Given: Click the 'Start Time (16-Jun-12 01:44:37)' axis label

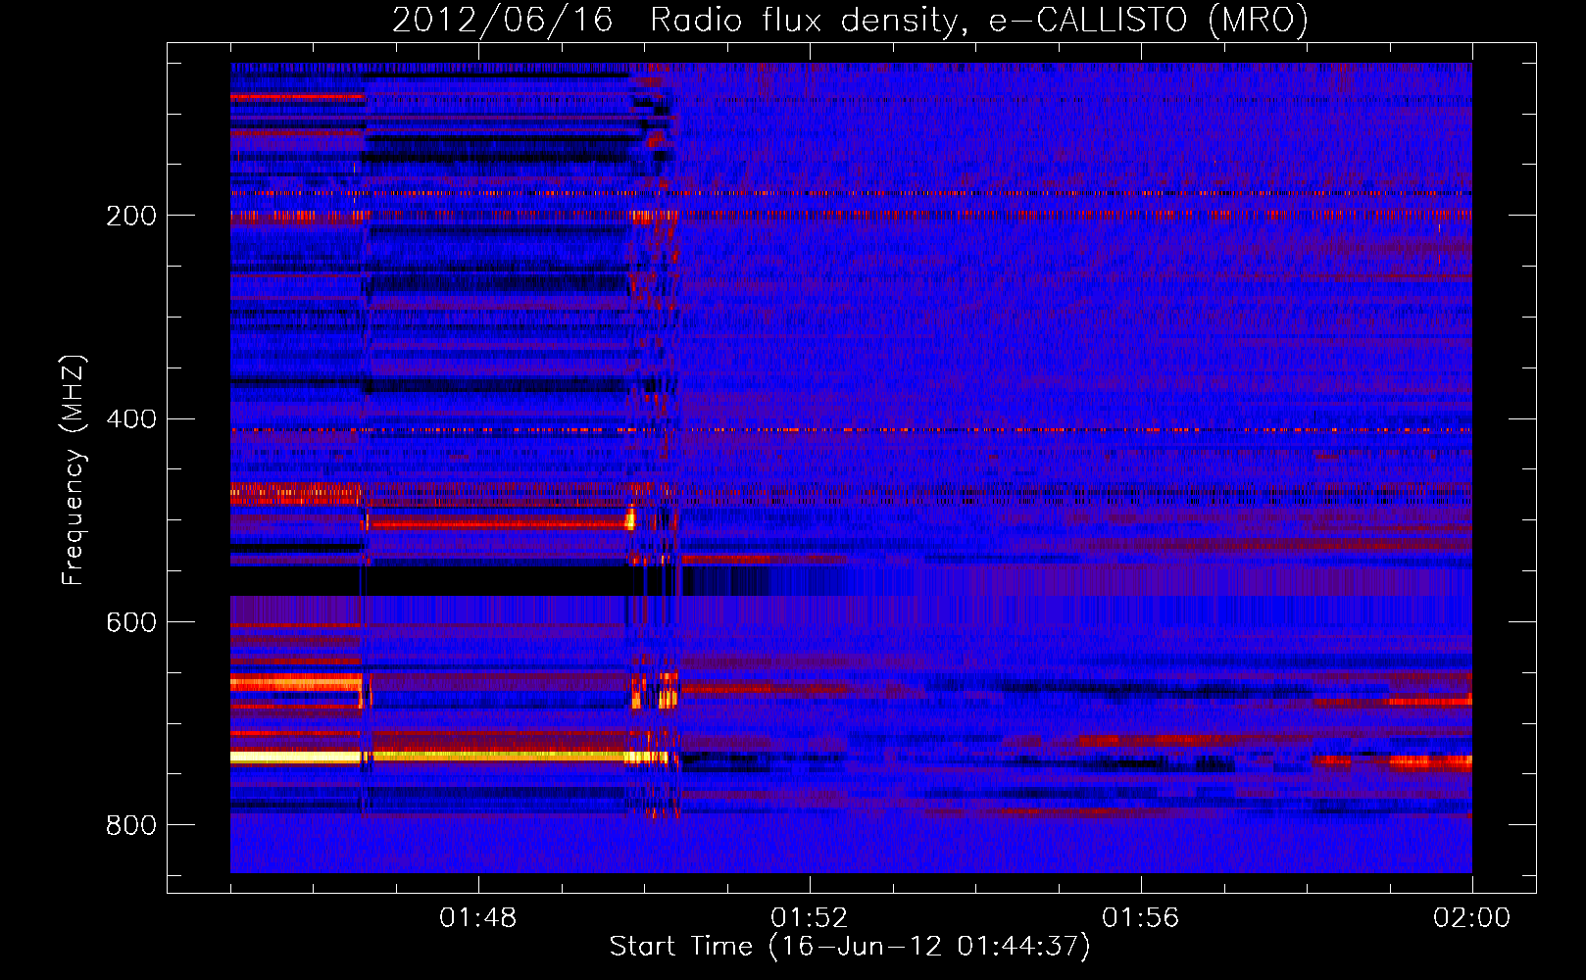Looking at the screenshot, I should pyautogui.click(x=850, y=947).
